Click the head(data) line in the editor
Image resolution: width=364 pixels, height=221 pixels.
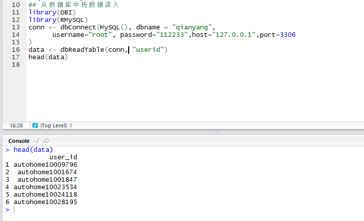(48, 57)
